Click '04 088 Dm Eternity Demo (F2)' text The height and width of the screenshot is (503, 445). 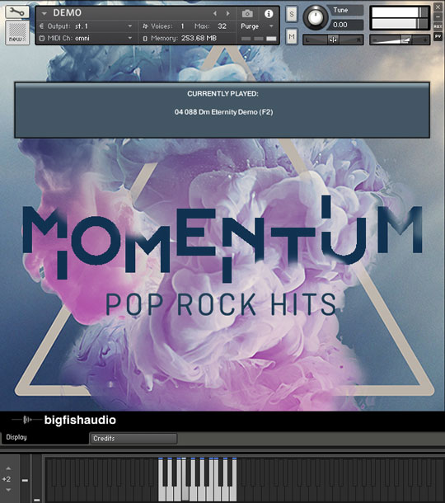(x=223, y=112)
